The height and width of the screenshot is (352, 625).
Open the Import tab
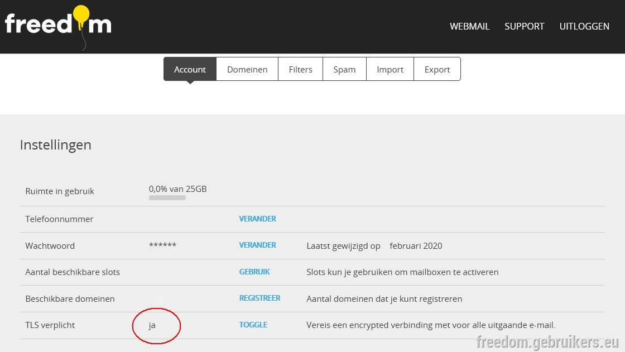(x=390, y=69)
